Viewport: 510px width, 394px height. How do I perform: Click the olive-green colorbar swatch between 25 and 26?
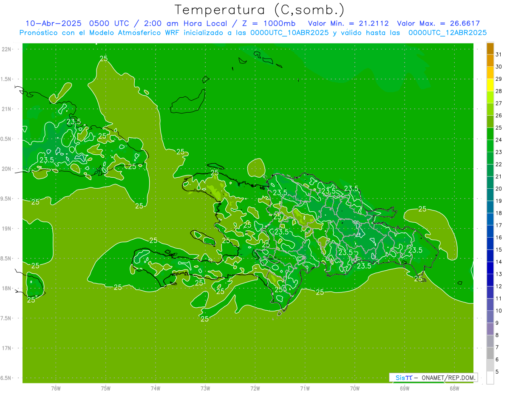(x=490, y=122)
